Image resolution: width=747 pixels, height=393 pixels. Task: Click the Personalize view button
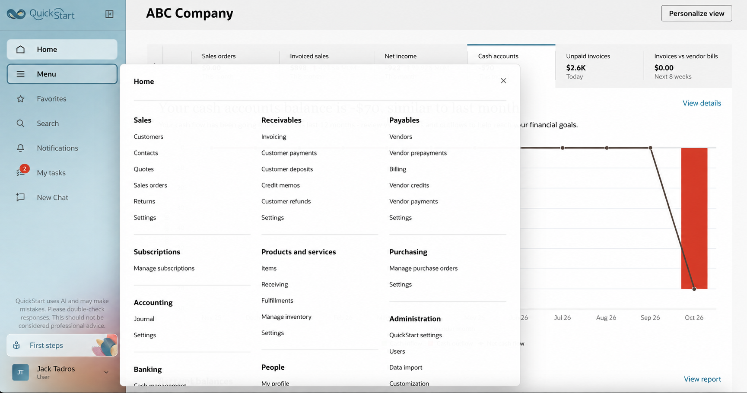pyautogui.click(x=696, y=13)
